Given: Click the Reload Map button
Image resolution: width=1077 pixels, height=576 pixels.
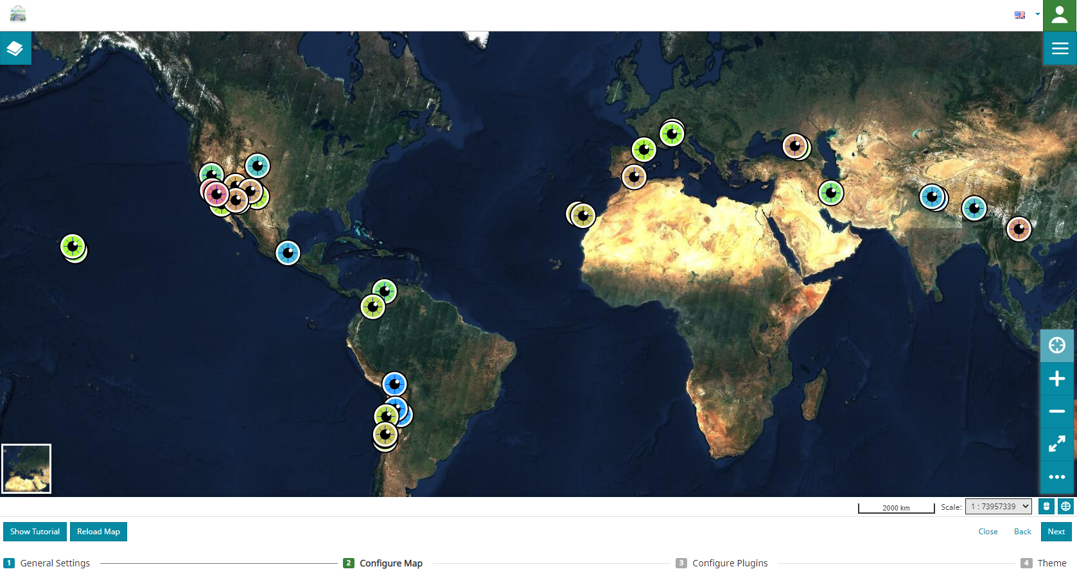Looking at the screenshot, I should coord(98,532).
